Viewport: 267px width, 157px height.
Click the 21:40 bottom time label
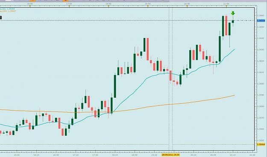(252, 155)
